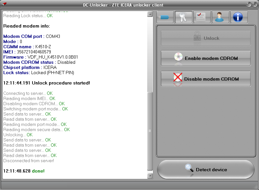Click 'Modem CDROM status : Disabled' line
This screenshot has height=190, width=259.
click(x=39, y=62)
